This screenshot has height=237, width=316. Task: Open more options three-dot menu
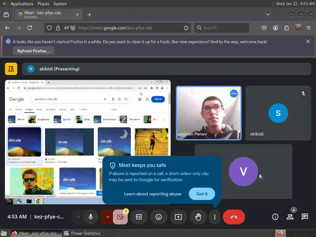[x=215, y=217]
